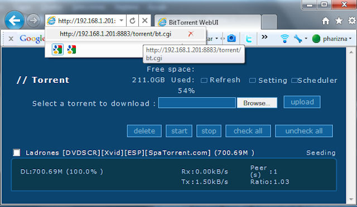This screenshot has height=207, width=357.
Task: Click the Seeding status text
Action: (x=321, y=152)
